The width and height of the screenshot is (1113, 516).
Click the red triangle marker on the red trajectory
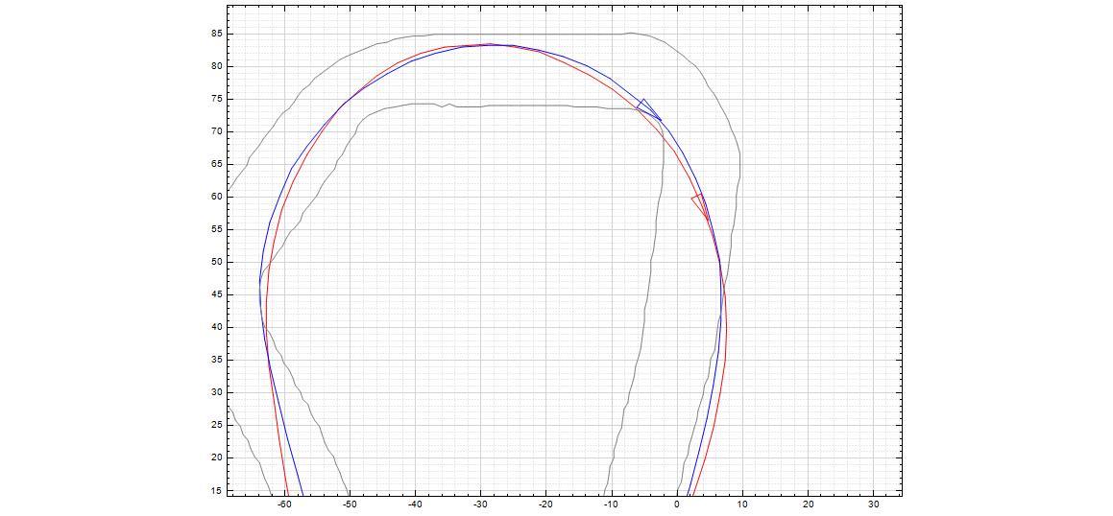701,205
